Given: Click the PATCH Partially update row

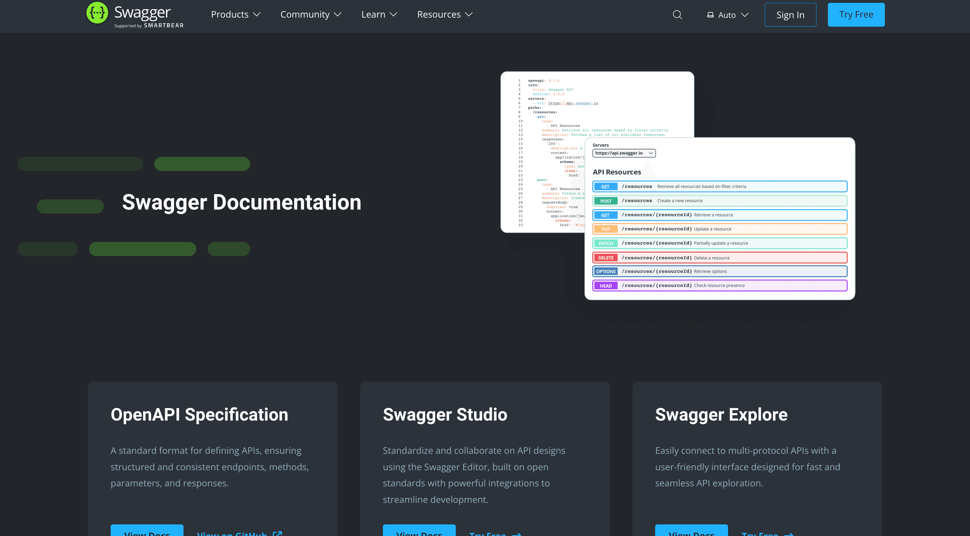Looking at the screenshot, I should click(720, 243).
